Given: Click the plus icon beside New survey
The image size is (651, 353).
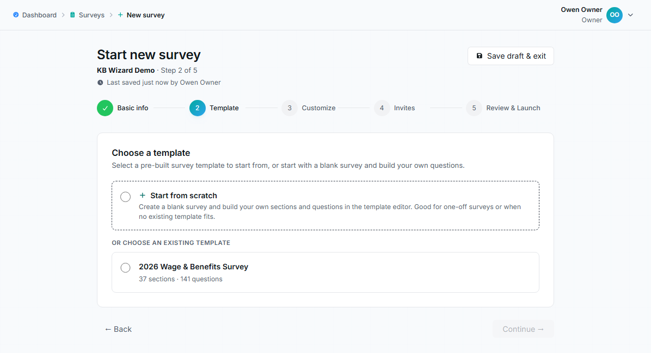Looking at the screenshot, I should tap(120, 15).
